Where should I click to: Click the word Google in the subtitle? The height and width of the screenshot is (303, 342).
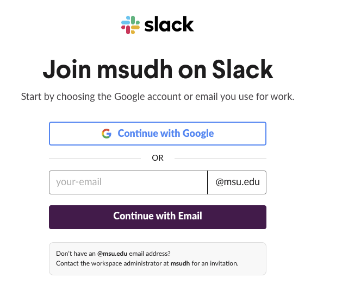click(129, 97)
